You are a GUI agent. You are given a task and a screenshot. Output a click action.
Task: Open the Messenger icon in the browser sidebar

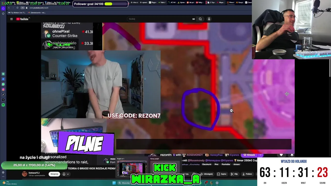click(3, 79)
